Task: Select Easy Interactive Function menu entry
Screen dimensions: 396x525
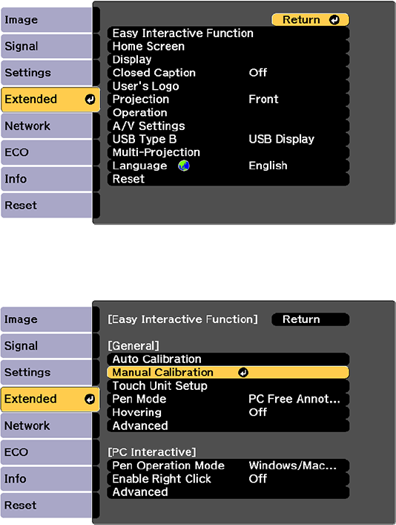Action: coord(228,33)
